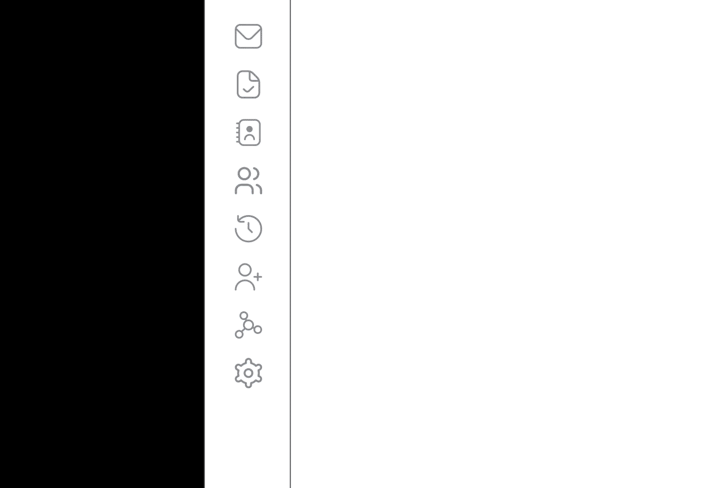Viewport: 723px width, 488px height.
Task: Open the history clock icon
Action: point(248,228)
